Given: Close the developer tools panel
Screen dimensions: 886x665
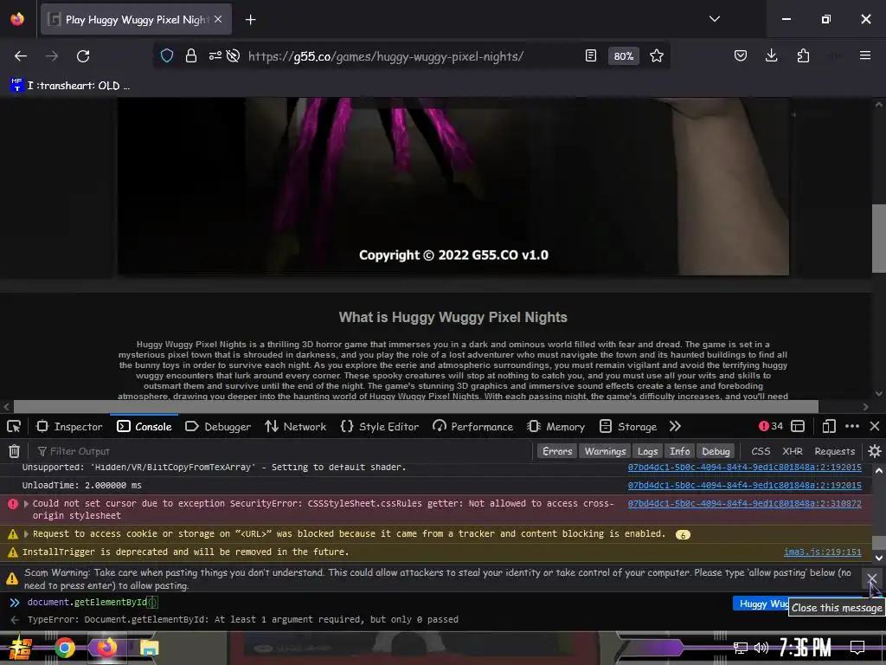Looking at the screenshot, I should click(x=874, y=426).
